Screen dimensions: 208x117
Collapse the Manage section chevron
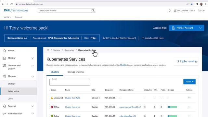coord(32,76)
